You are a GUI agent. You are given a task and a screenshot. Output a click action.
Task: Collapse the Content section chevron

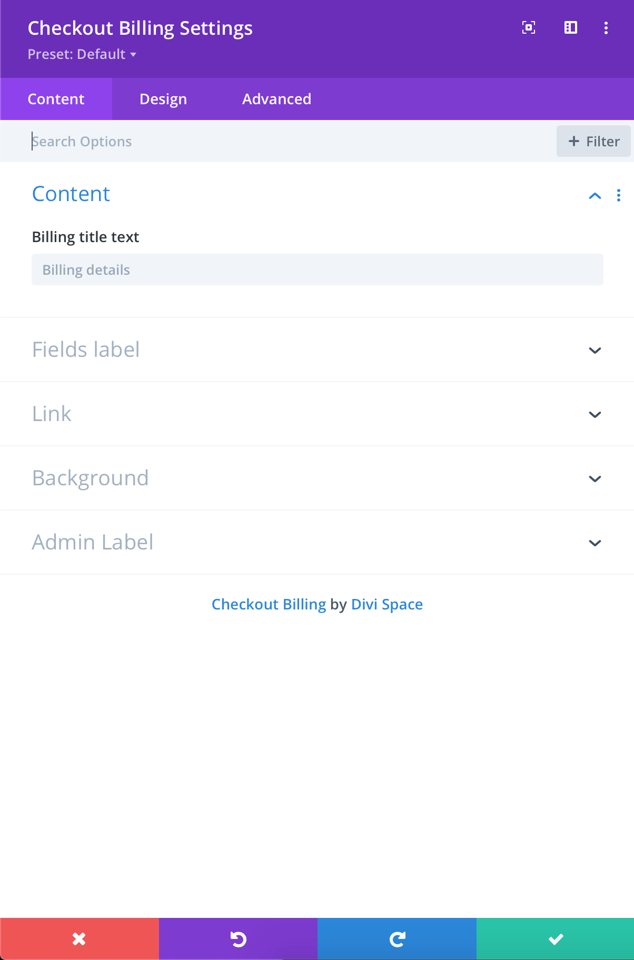595,196
